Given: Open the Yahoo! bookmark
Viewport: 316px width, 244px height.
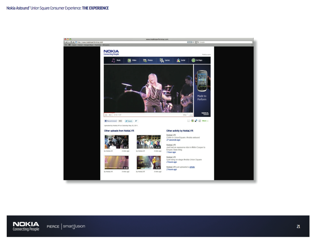Looking at the screenshot, I should [x=80, y=45].
